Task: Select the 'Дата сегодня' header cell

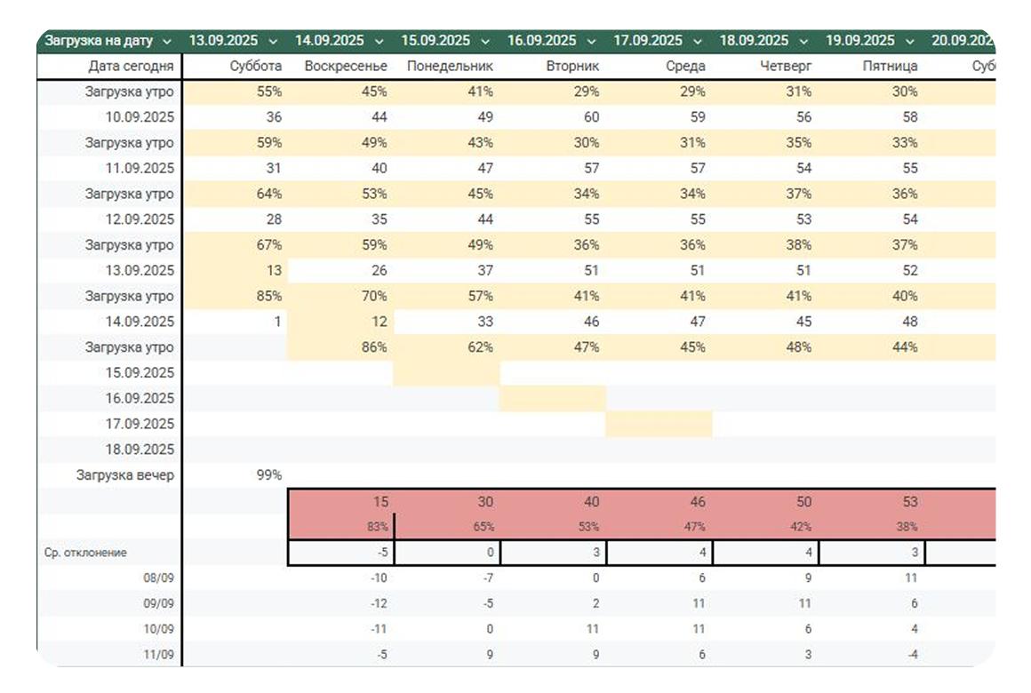Action: coord(131,66)
